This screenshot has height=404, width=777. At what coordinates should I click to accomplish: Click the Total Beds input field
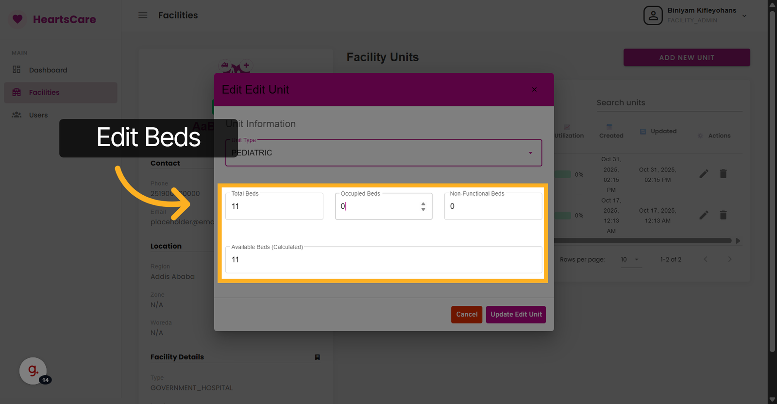[274, 206]
